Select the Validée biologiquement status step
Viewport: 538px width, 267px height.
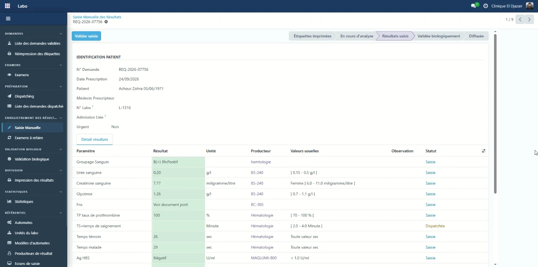click(x=439, y=36)
